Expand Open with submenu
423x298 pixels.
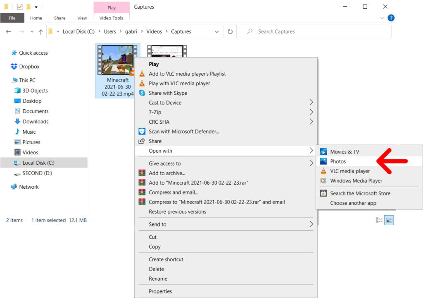click(x=226, y=151)
